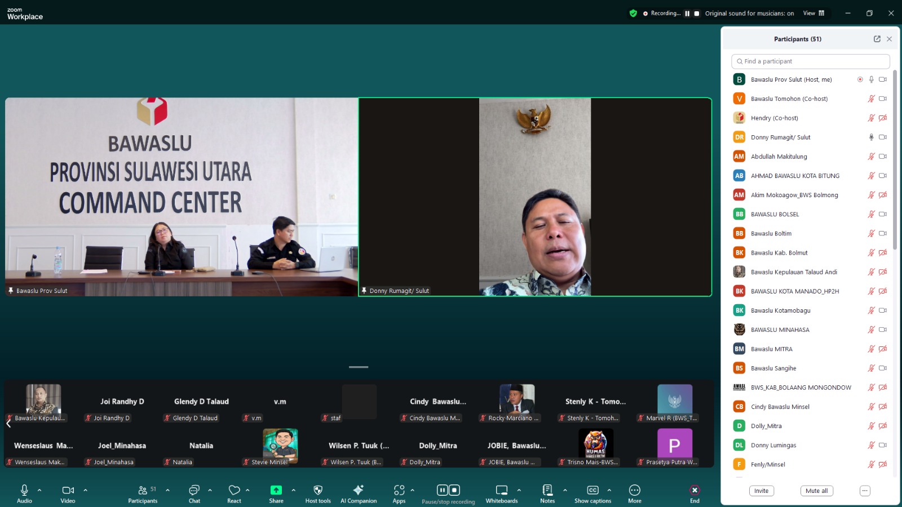This screenshot has width=902, height=507.
Task: Open More options menu
Action: (x=635, y=493)
